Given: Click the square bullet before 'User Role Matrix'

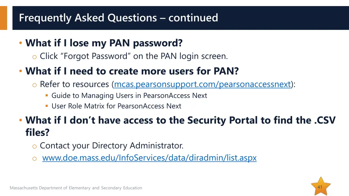Looking at the screenshot, I should pyautogui.click(x=47, y=106).
